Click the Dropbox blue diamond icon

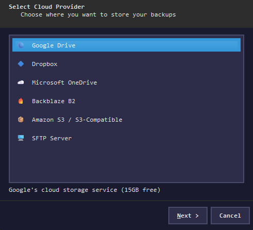[x=21, y=64]
